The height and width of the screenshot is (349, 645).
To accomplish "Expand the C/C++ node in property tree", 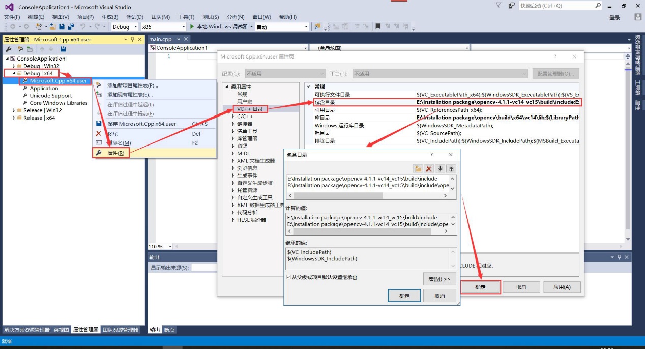I will pos(233,117).
